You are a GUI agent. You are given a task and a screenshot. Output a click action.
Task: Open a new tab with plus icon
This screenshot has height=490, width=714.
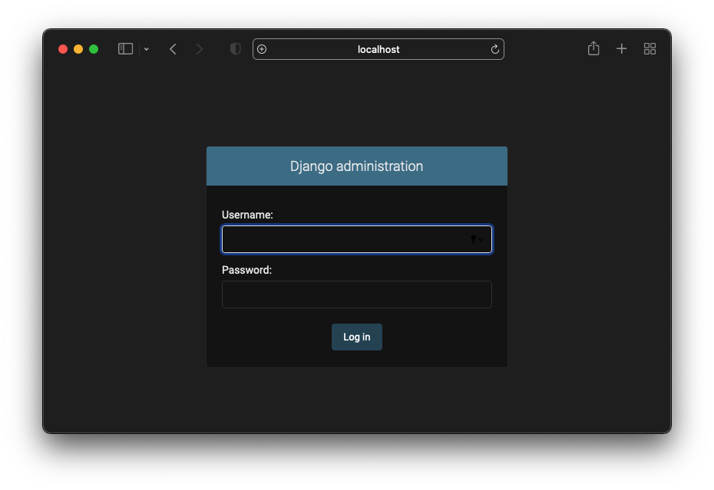click(622, 48)
